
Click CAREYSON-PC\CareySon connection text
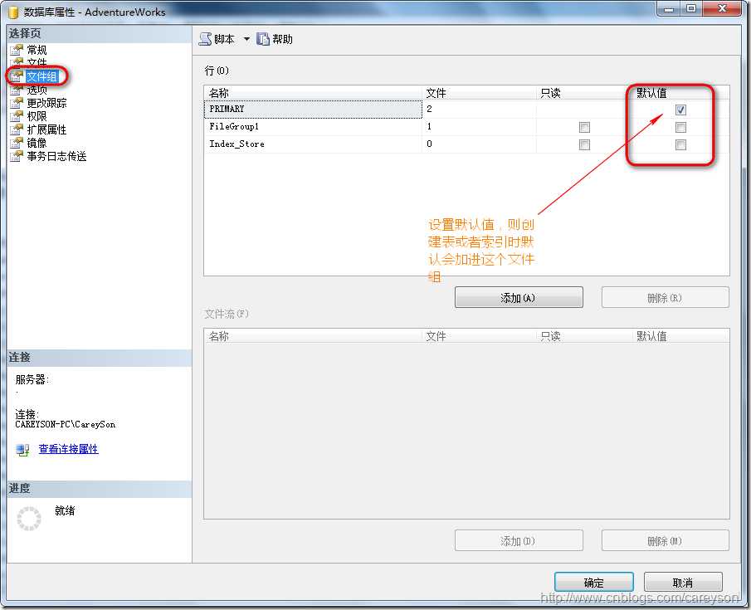click(x=65, y=425)
